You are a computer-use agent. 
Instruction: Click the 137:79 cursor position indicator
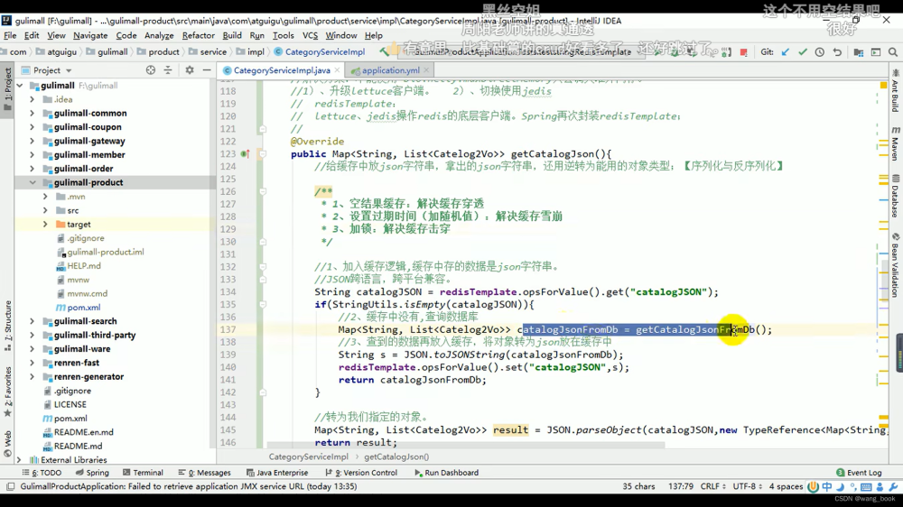680,486
